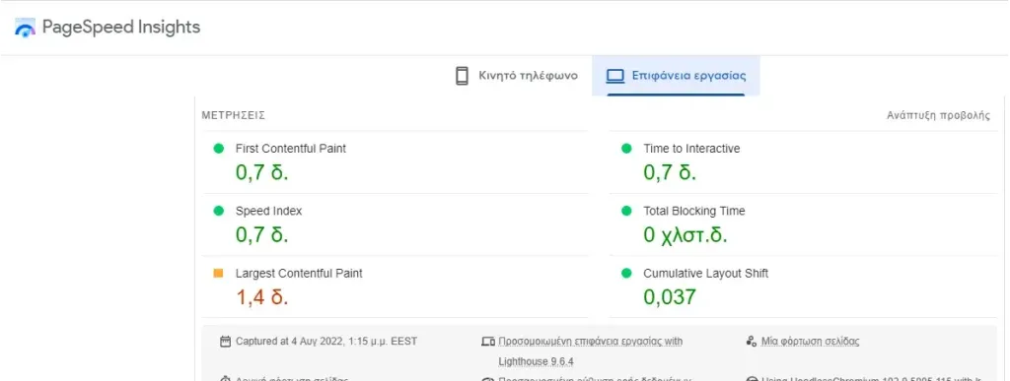Click the 0,7 δ. First Contentful Paint value
The width and height of the screenshot is (1010, 381).
[x=262, y=172]
